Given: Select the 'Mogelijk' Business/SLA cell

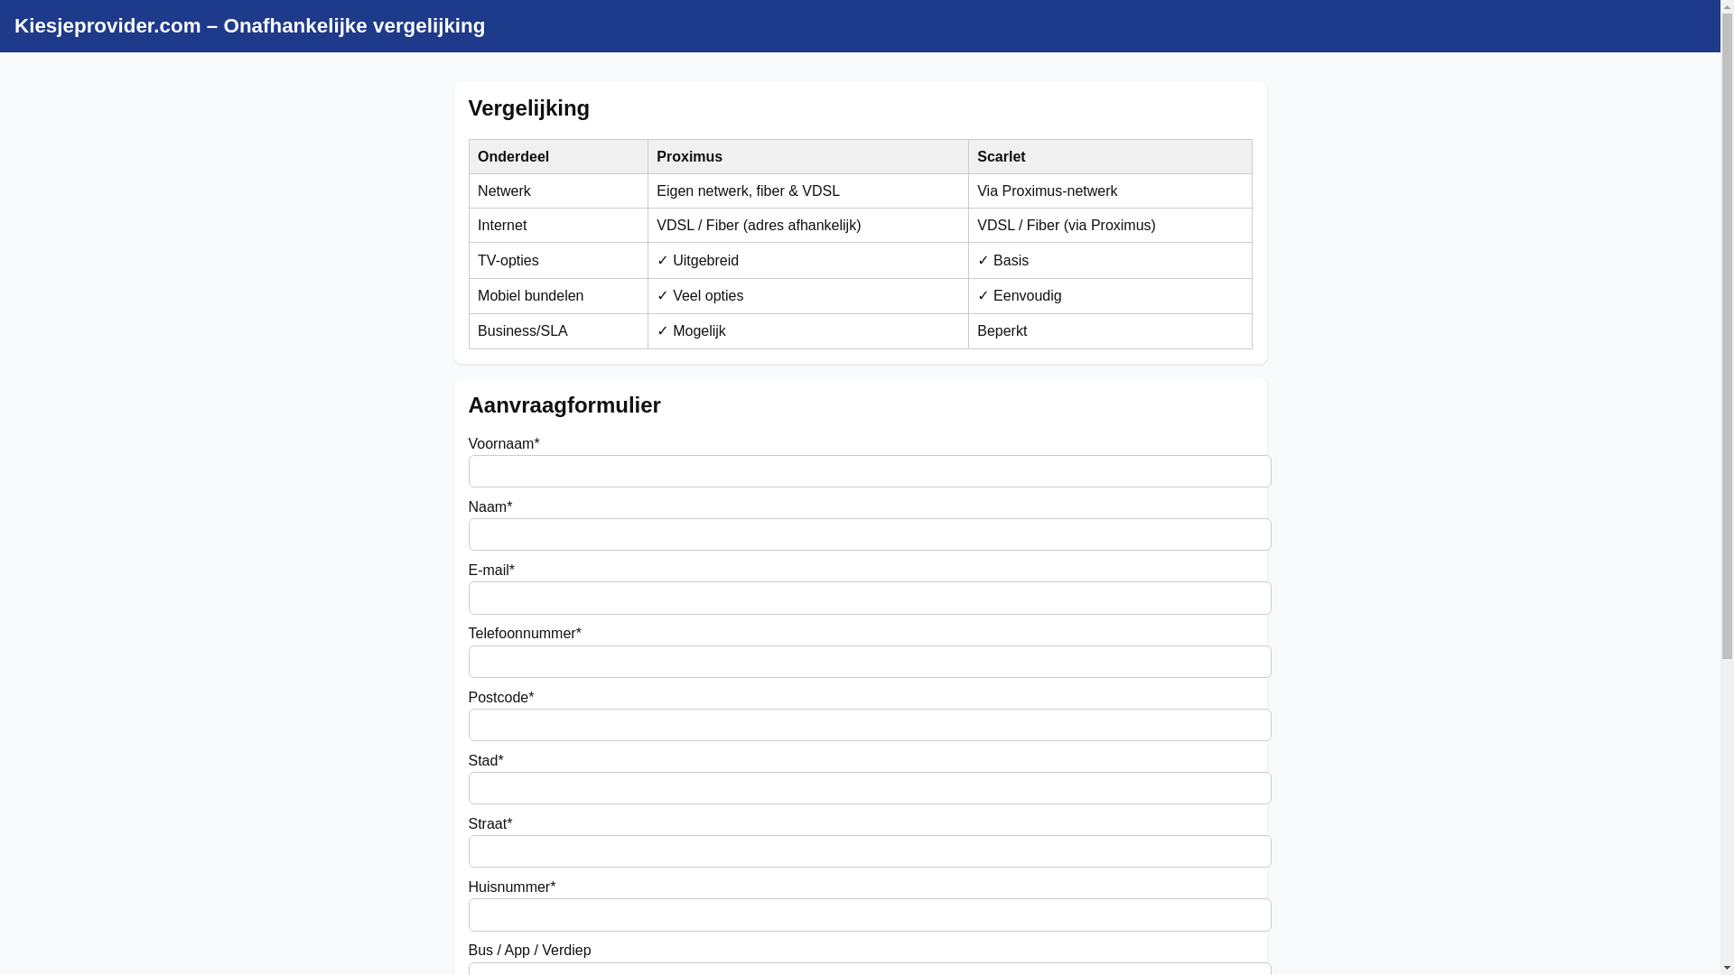Looking at the screenshot, I should pyautogui.click(x=808, y=331).
